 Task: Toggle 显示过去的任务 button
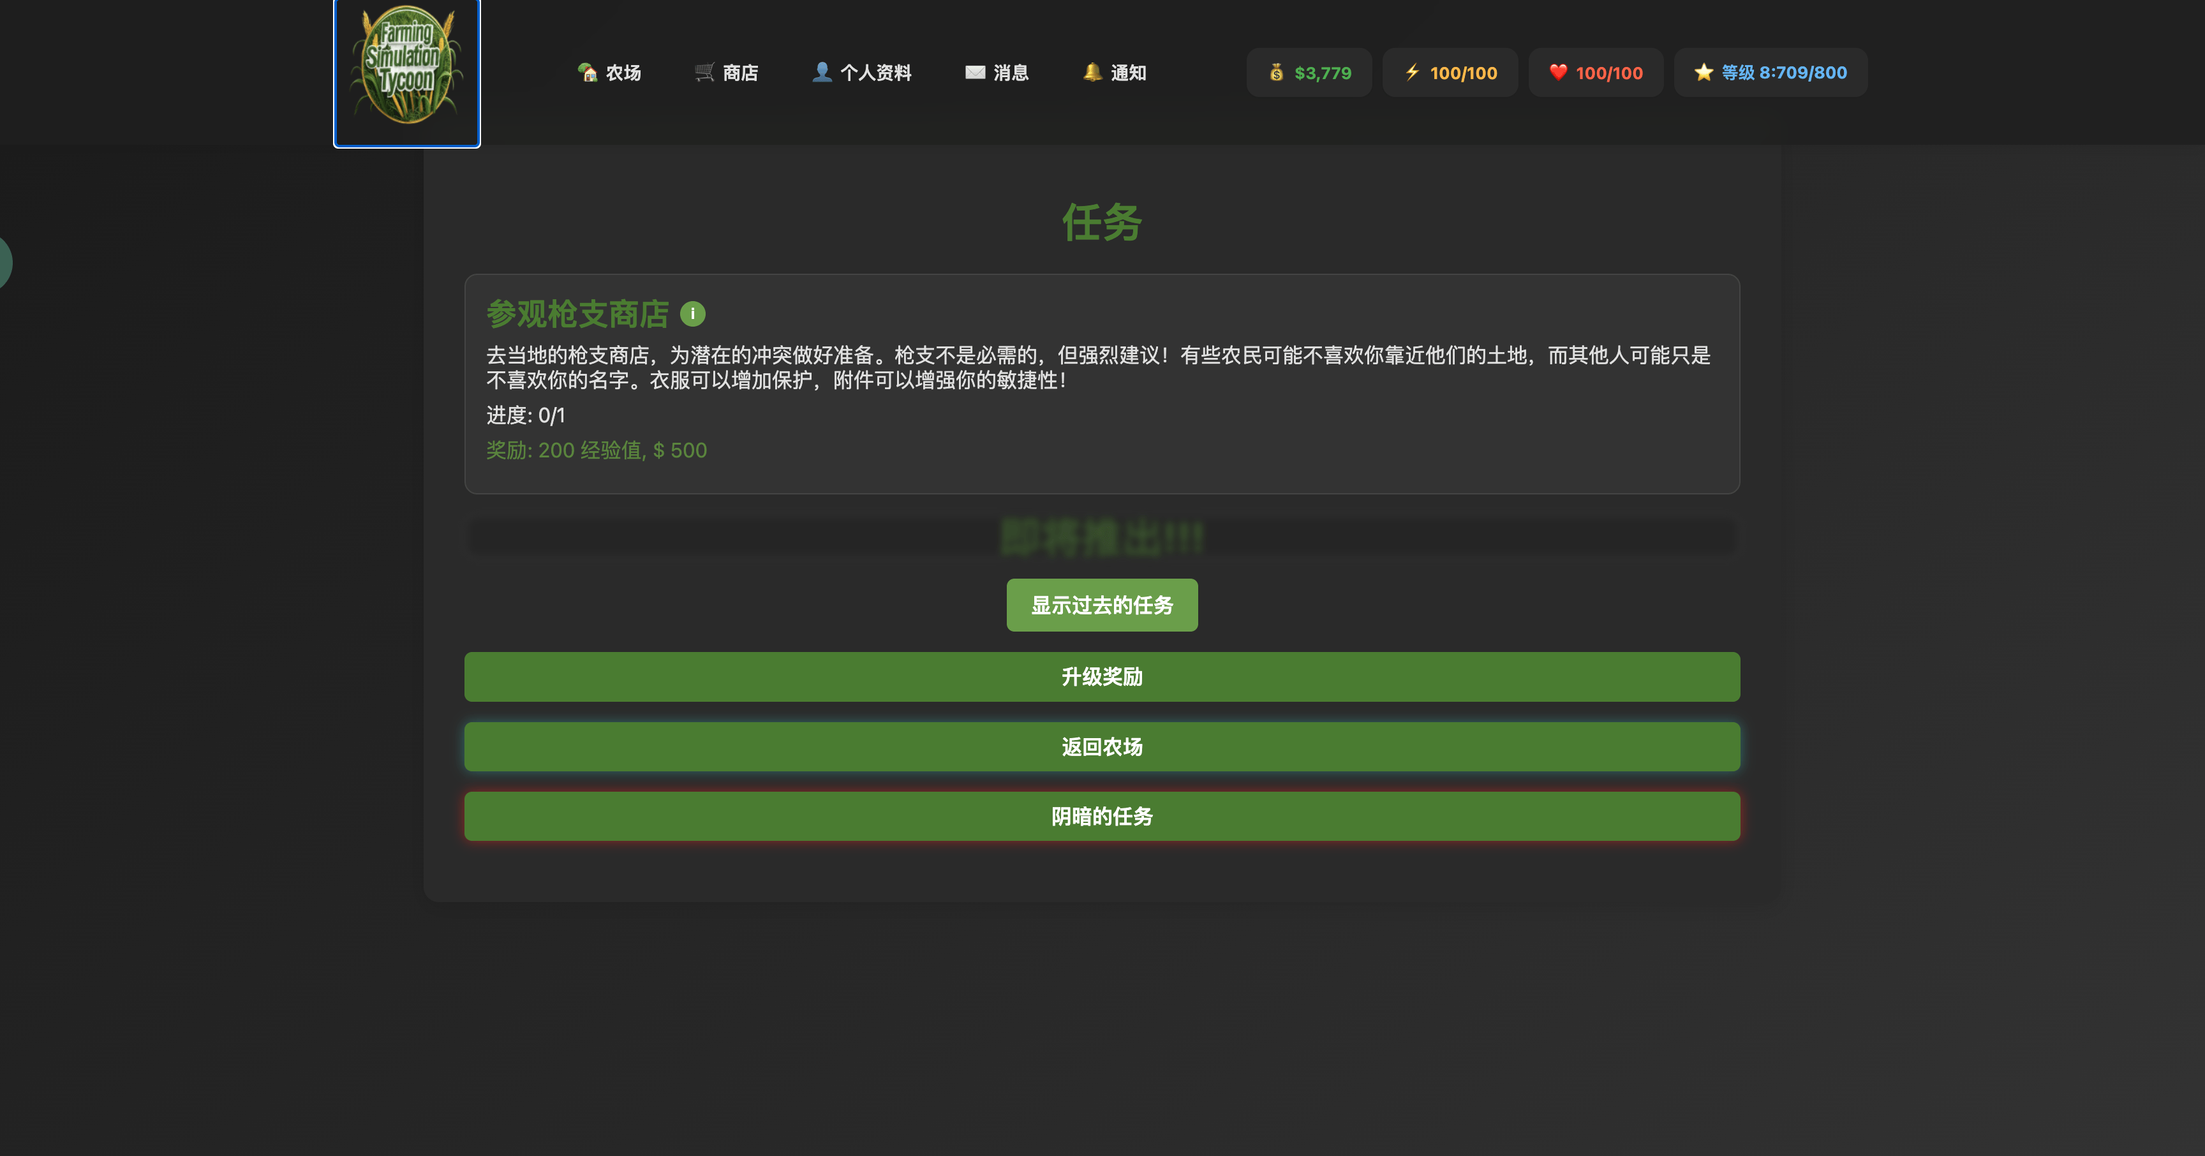(1102, 605)
